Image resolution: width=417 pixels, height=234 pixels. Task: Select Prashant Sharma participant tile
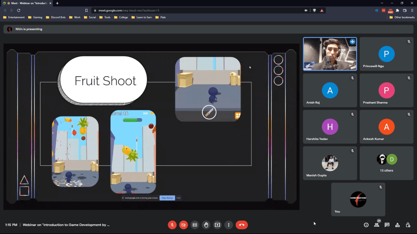(x=386, y=90)
